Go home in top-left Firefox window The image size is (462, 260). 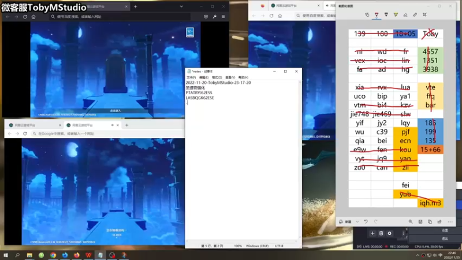pos(33,17)
